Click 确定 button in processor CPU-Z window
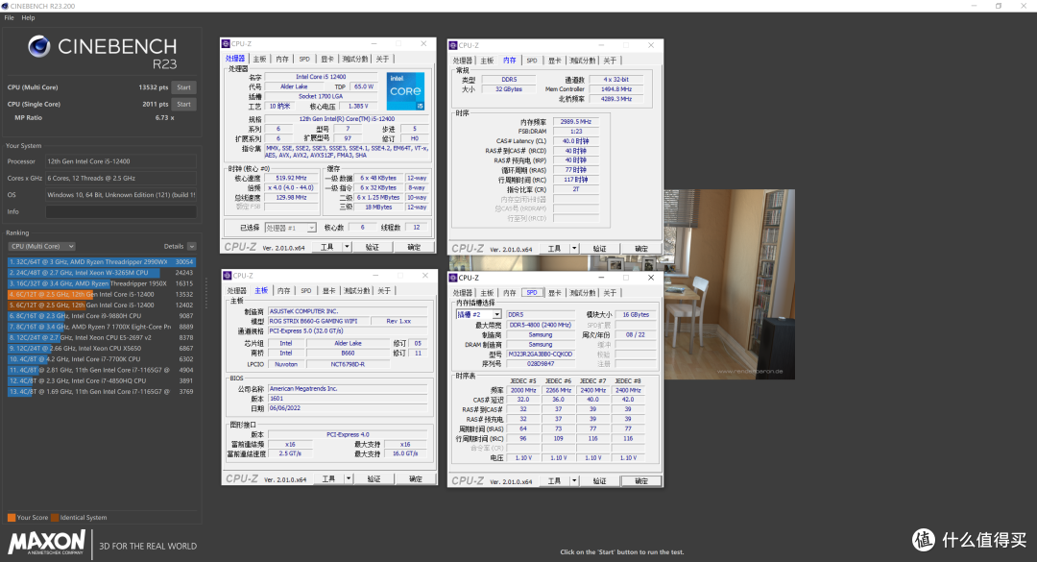 414,247
